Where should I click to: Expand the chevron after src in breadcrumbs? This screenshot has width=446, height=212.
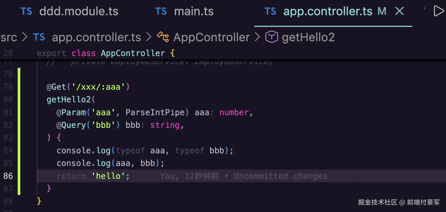(25, 37)
